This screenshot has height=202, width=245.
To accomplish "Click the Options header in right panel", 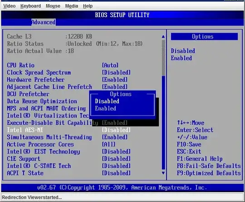I will point(204,37).
